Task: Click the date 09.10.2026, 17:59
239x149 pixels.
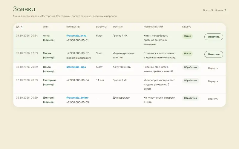Action: (x=27, y=53)
